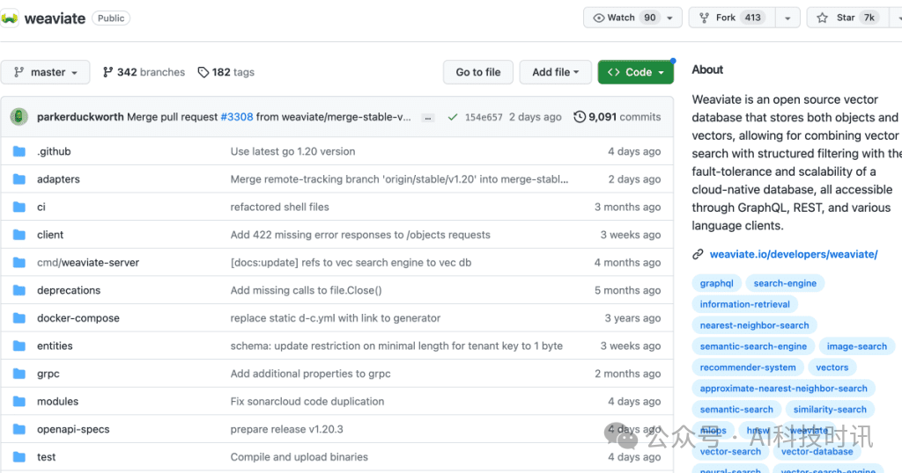
Task: Star the weaviate repository
Action: [x=835, y=18]
